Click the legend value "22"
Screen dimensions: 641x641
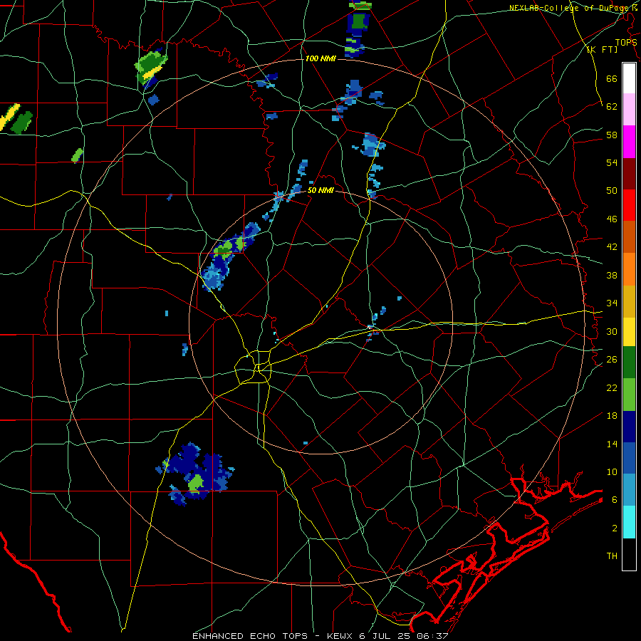point(612,387)
